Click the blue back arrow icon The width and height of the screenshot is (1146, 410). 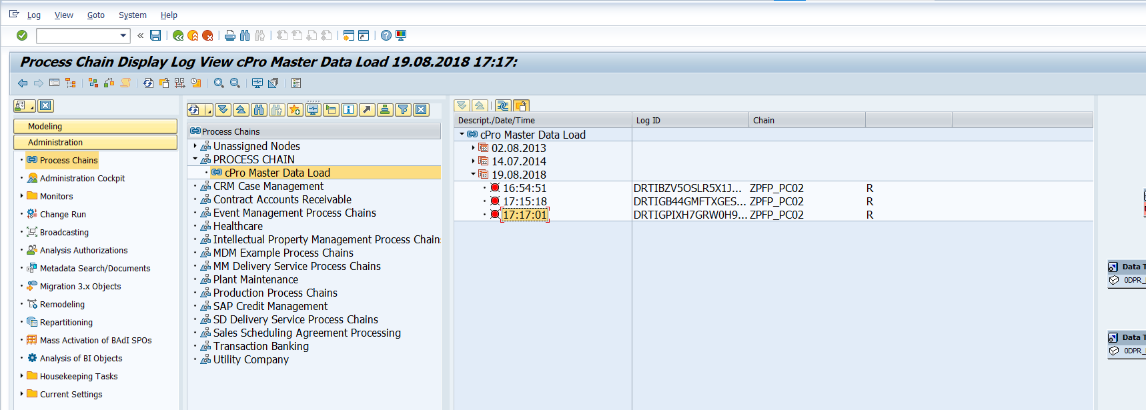click(23, 83)
